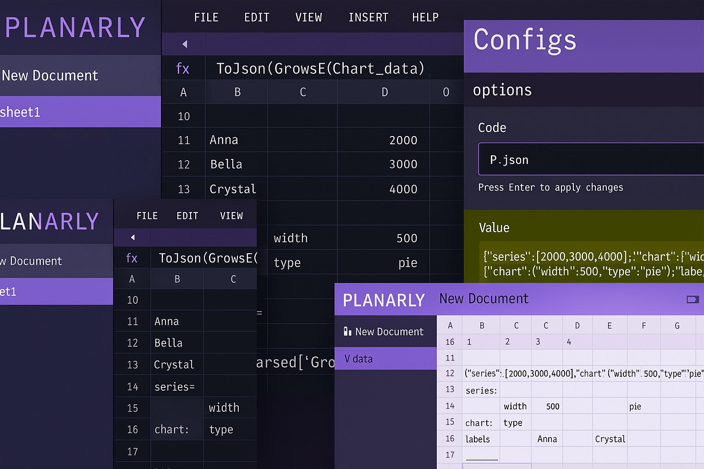Viewport: 704px width, 469px height.
Task: Open the INSERT menu
Action: click(x=368, y=17)
